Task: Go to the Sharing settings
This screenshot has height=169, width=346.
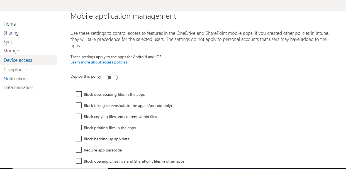Action: tap(11, 33)
